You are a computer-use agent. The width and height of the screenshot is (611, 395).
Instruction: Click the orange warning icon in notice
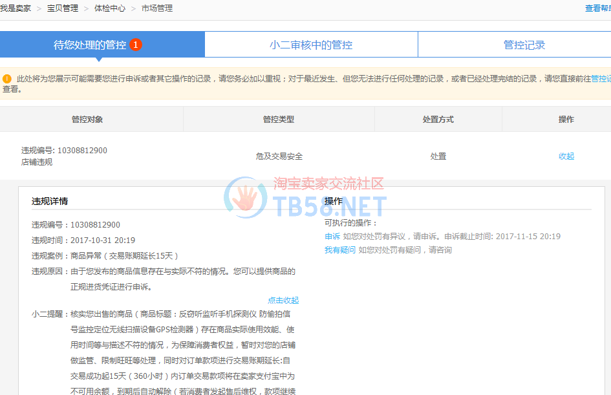tap(7, 79)
